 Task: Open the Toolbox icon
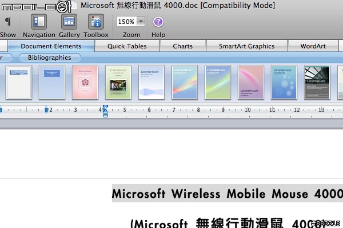[96, 22]
